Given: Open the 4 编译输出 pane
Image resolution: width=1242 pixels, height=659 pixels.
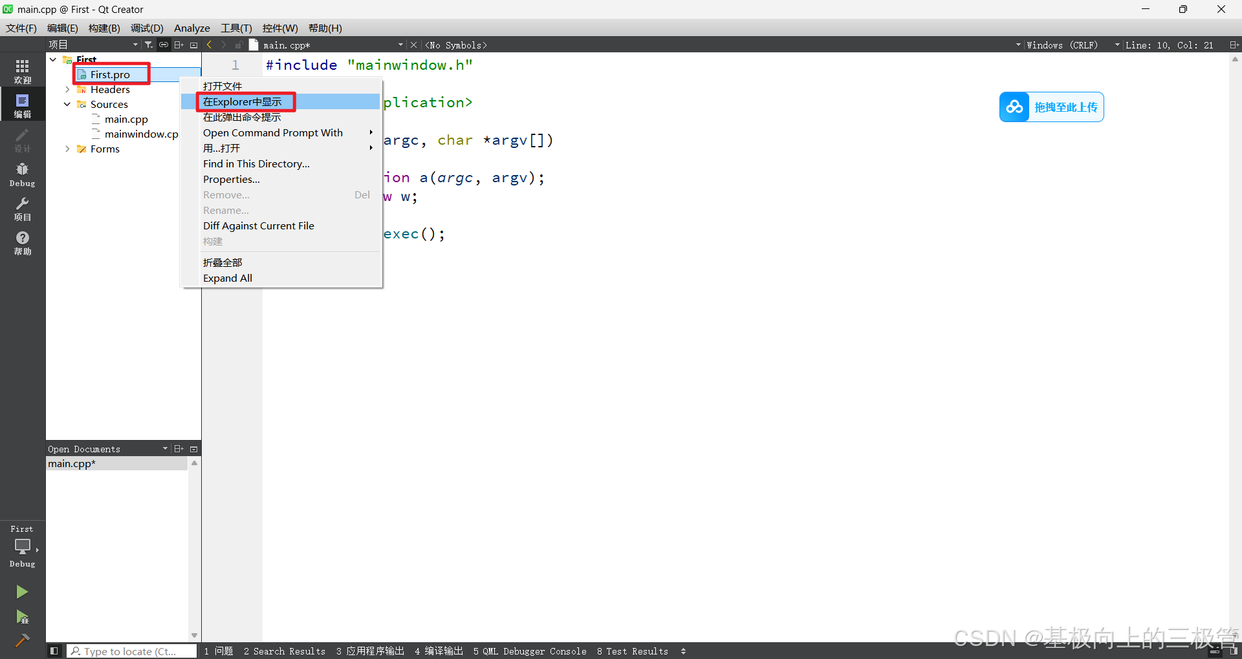Looking at the screenshot, I should (439, 651).
